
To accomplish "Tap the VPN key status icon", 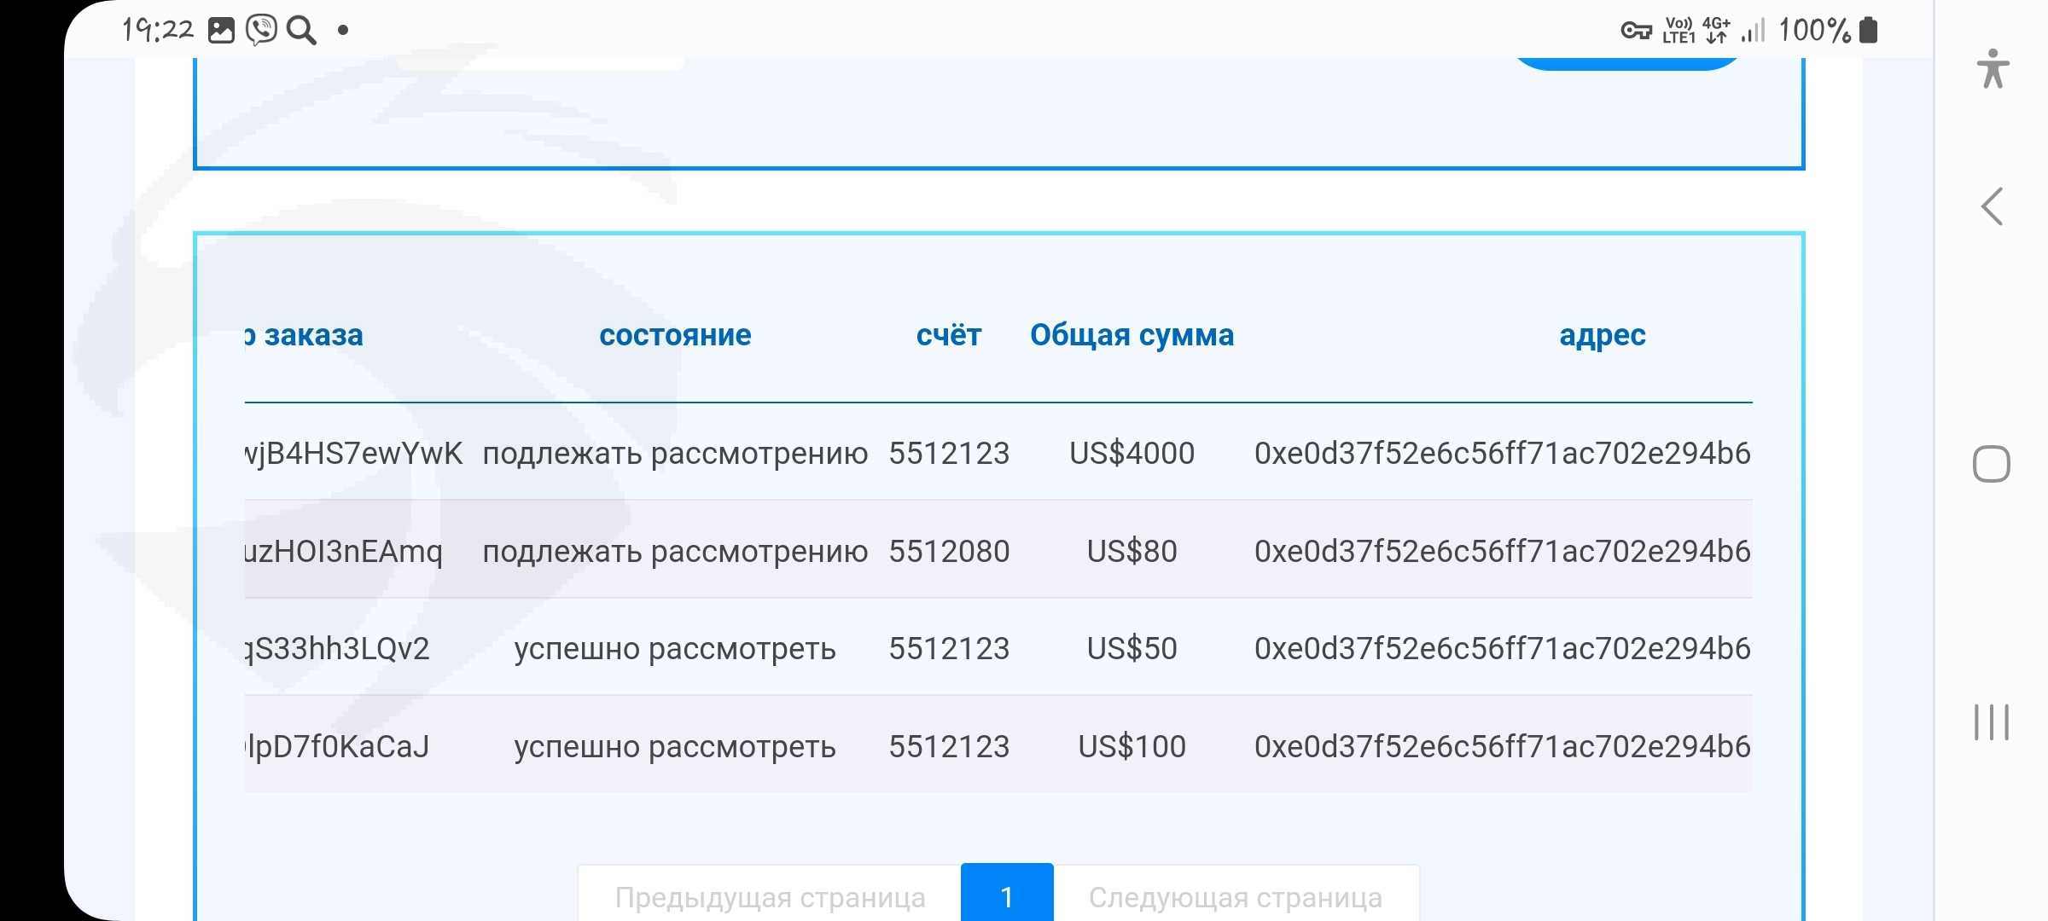I will [x=1636, y=31].
